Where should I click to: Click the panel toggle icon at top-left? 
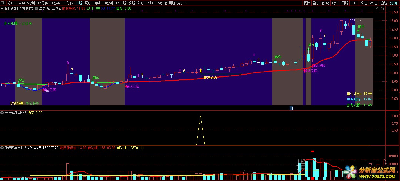2,3
